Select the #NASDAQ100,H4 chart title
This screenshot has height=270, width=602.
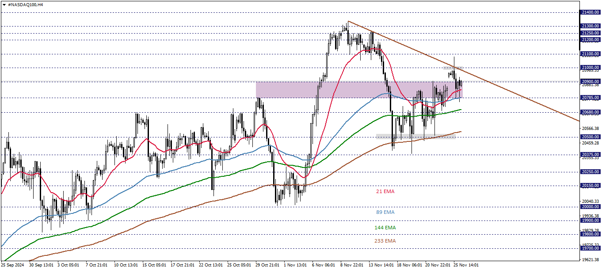pyautogui.click(x=26, y=4)
